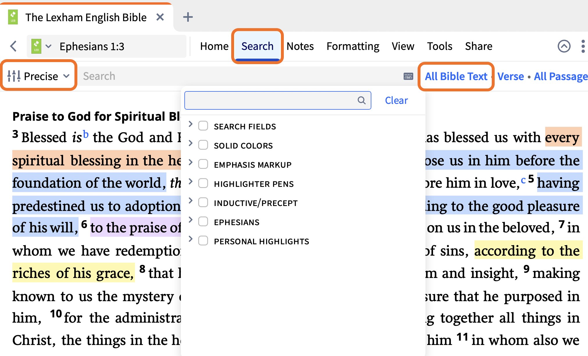Click the 'Praise to God for Spiritual' heading
The height and width of the screenshot is (356, 588).
tap(96, 117)
